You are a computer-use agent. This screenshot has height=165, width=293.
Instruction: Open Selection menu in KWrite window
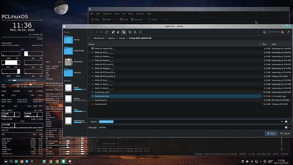click(x=107, y=14)
